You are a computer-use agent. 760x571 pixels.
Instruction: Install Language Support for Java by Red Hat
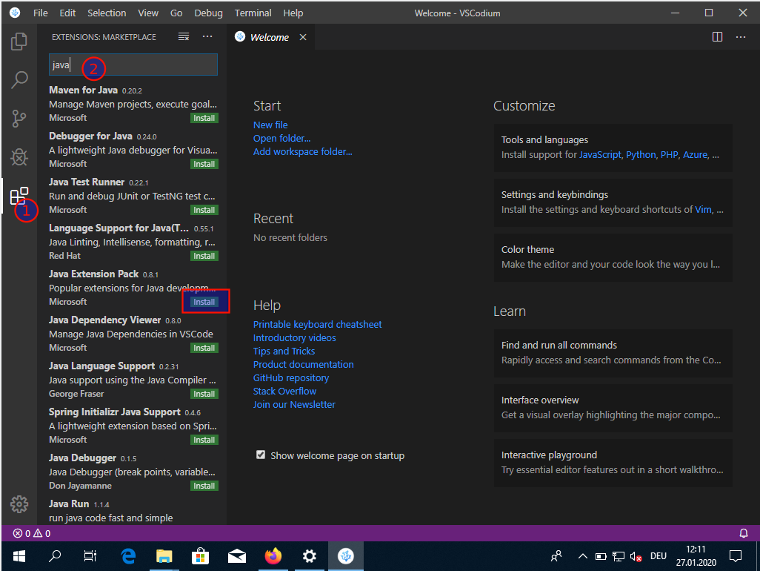point(204,256)
